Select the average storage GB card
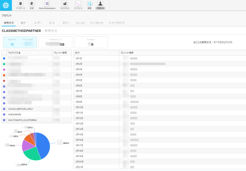This screenshot has height=171, width=246. coord(55,42)
